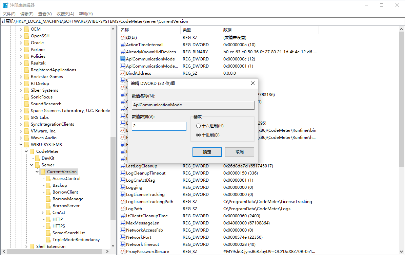The width and height of the screenshot is (405, 255).
Task: Click the TripleModeRedundancy folder icon
Action: (x=48, y=239)
